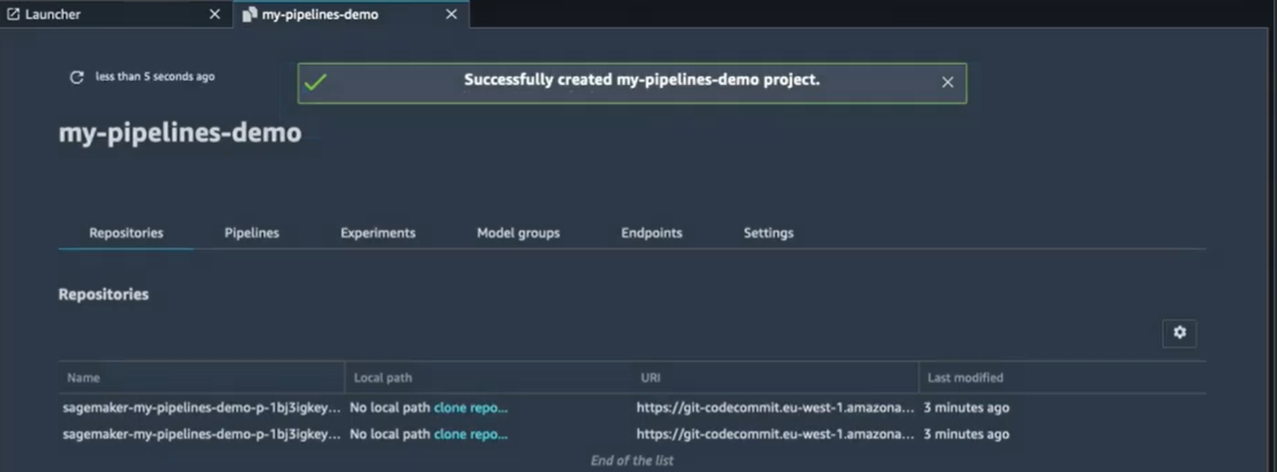1277x472 pixels.
Task: Click clone repo link in first row
Action: point(471,407)
